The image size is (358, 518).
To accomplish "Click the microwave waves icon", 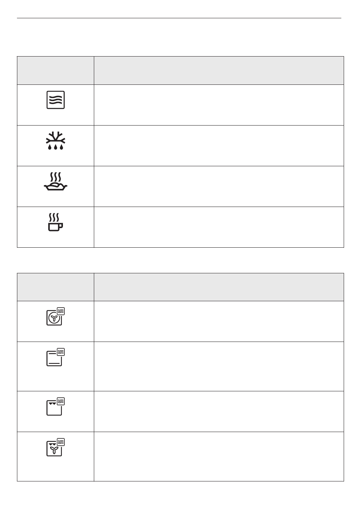I will [x=56, y=100].
